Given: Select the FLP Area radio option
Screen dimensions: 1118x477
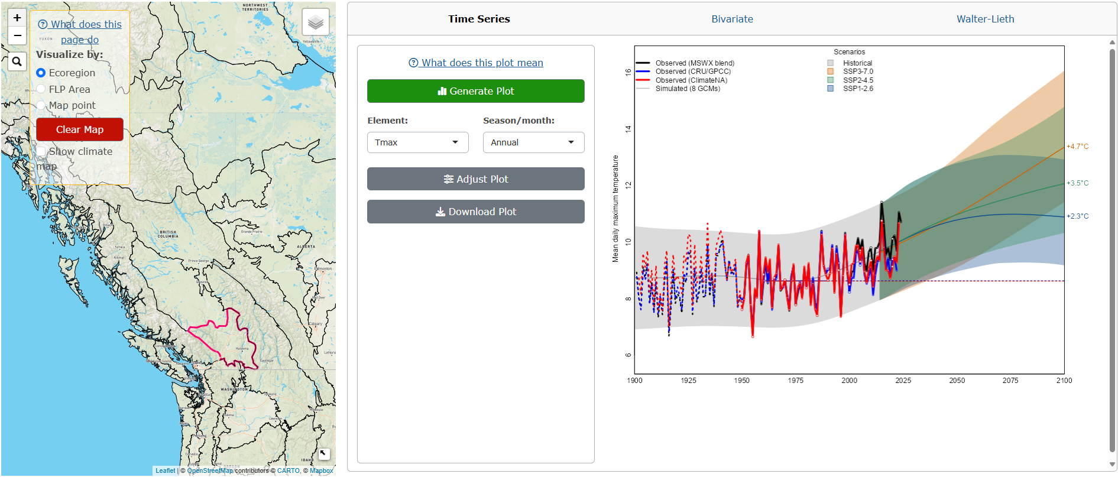Looking at the screenshot, I should [41, 89].
